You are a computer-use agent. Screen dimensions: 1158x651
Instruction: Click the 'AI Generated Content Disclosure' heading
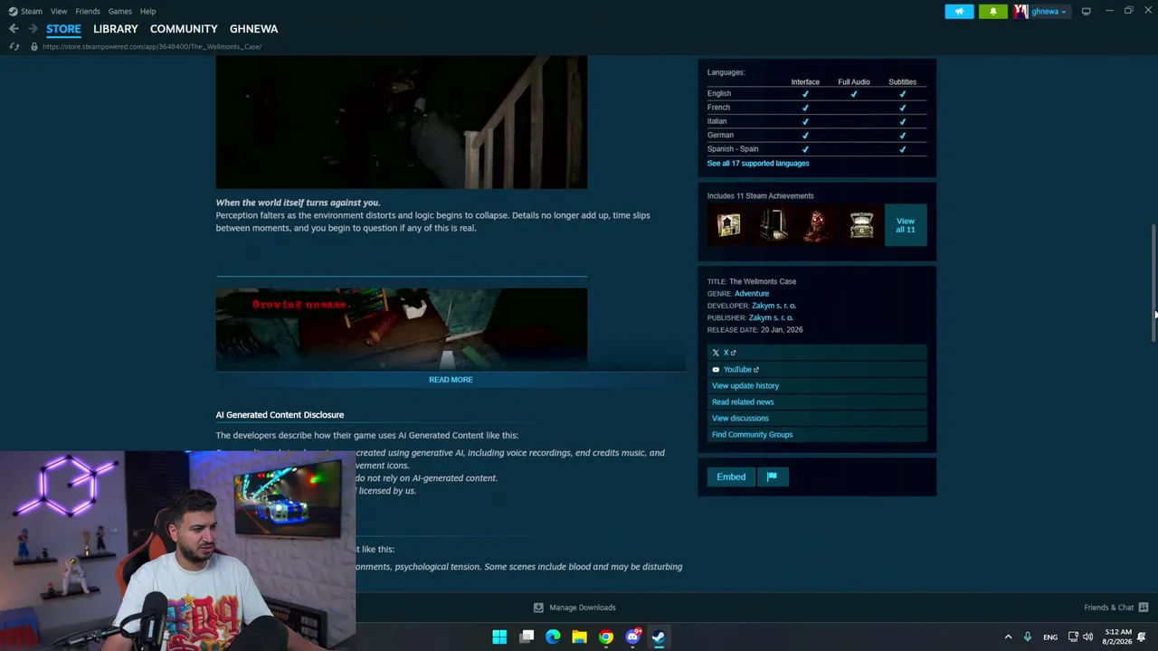pyautogui.click(x=280, y=415)
